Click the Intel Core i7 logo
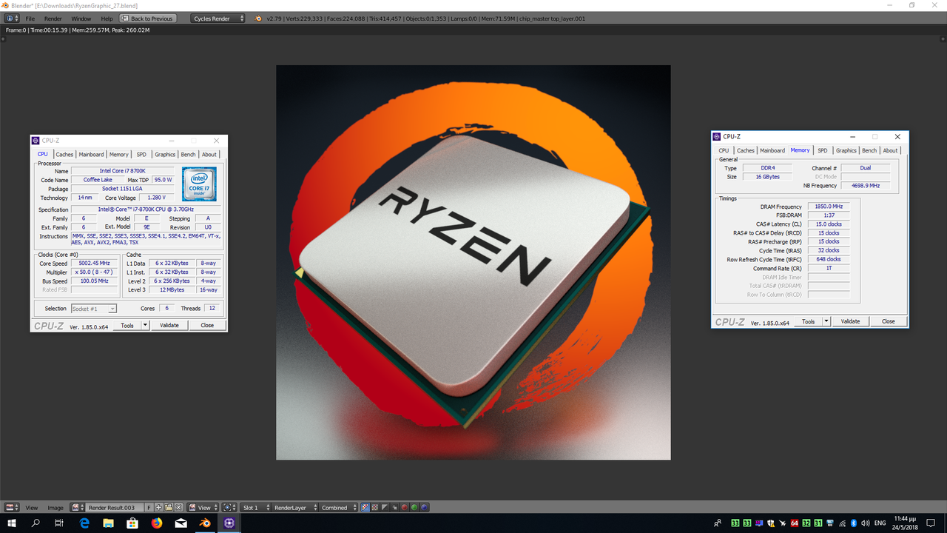Viewport: 947px width, 533px height. (x=199, y=184)
